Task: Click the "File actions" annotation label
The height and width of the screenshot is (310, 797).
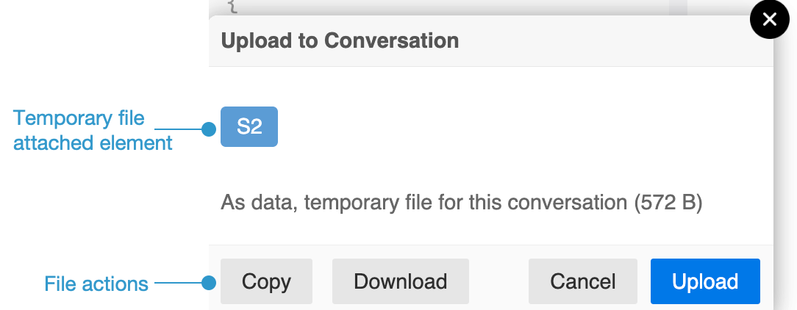Action: [96, 283]
